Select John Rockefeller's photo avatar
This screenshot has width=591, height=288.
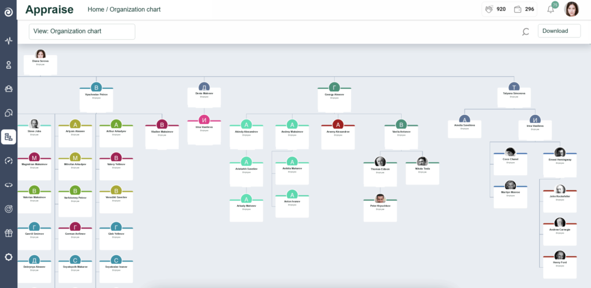(x=560, y=189)
